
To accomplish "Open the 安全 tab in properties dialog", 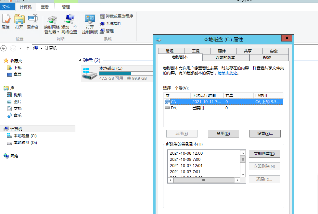I will 276,51.
